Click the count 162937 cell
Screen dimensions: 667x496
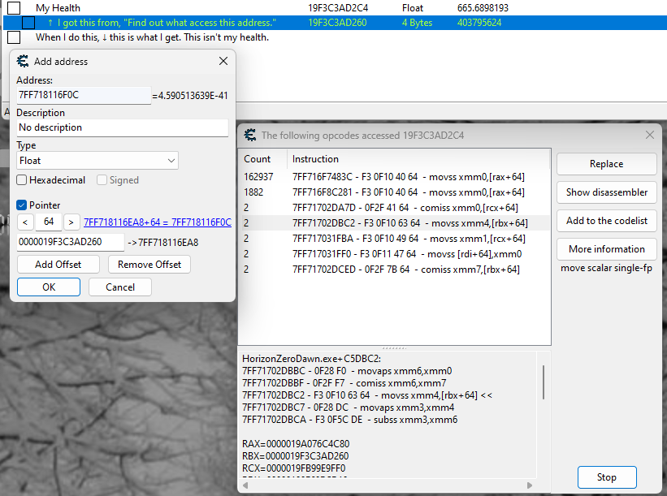tap(258, 177)
